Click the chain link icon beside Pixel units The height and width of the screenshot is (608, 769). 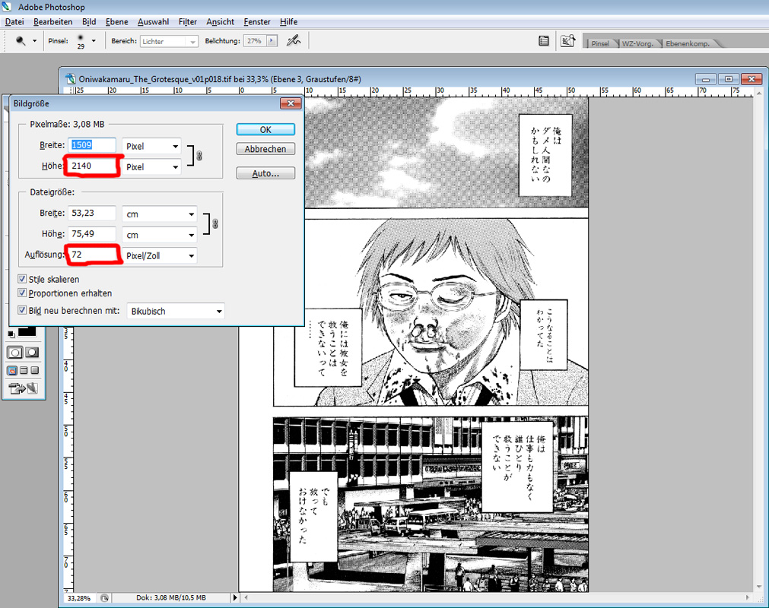coord(199,156)
